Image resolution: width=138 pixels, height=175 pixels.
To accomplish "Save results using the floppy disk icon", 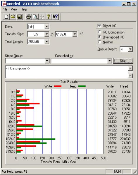I will [20, 17].
